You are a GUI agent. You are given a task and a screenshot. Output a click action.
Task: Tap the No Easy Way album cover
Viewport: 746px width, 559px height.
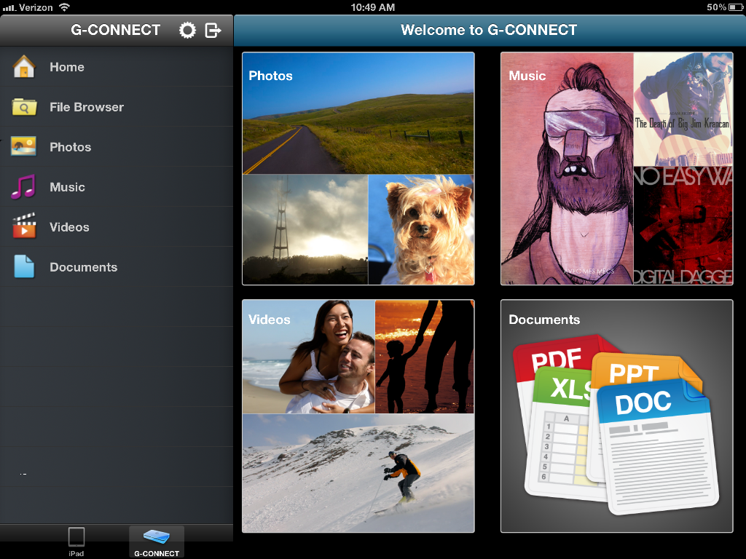pos(683,226)
